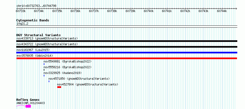Open the nsv4571850 (gnomADStructuralVariants) label
The width and height of the screenshot is (245, 109).
pos(79,79)
